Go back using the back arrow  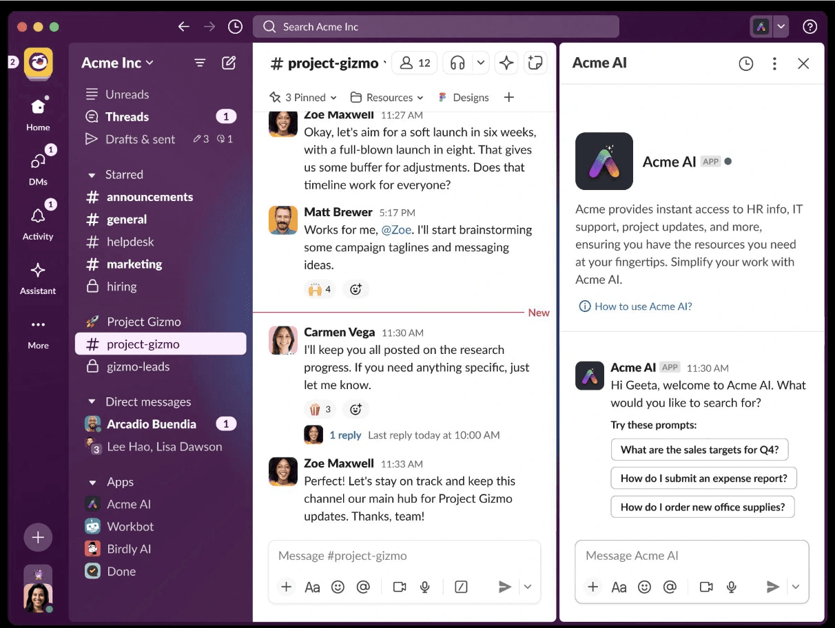coord(183,27)
